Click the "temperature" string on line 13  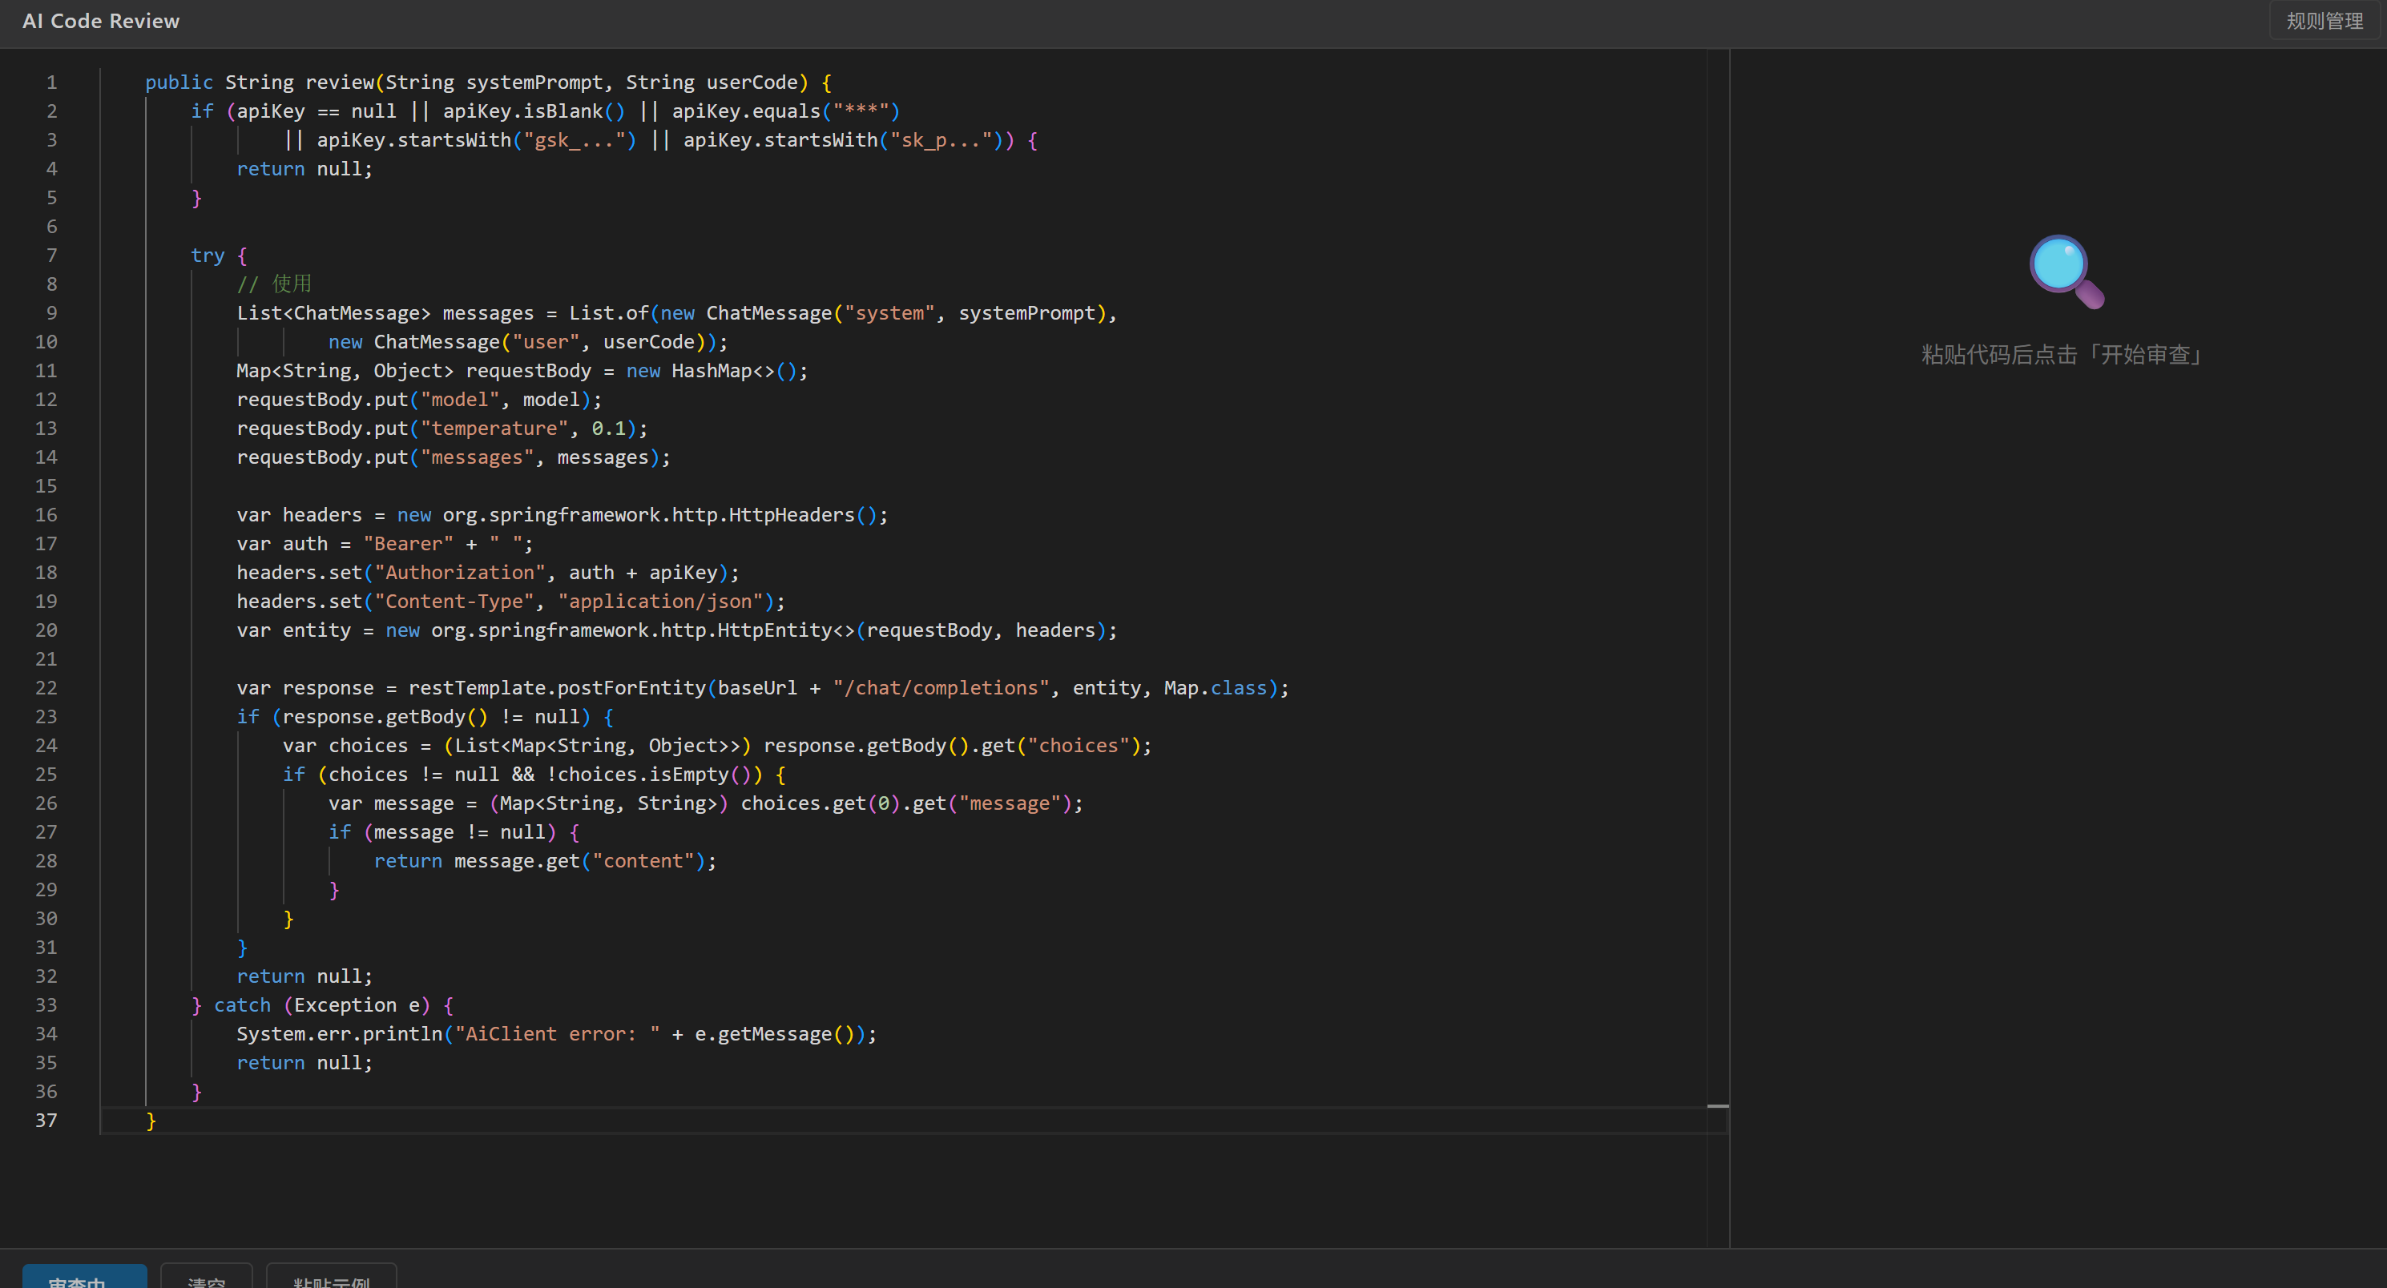(495, 428)
